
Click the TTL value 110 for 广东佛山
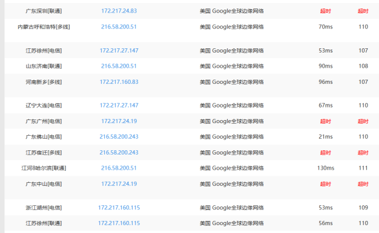(363, 136)
